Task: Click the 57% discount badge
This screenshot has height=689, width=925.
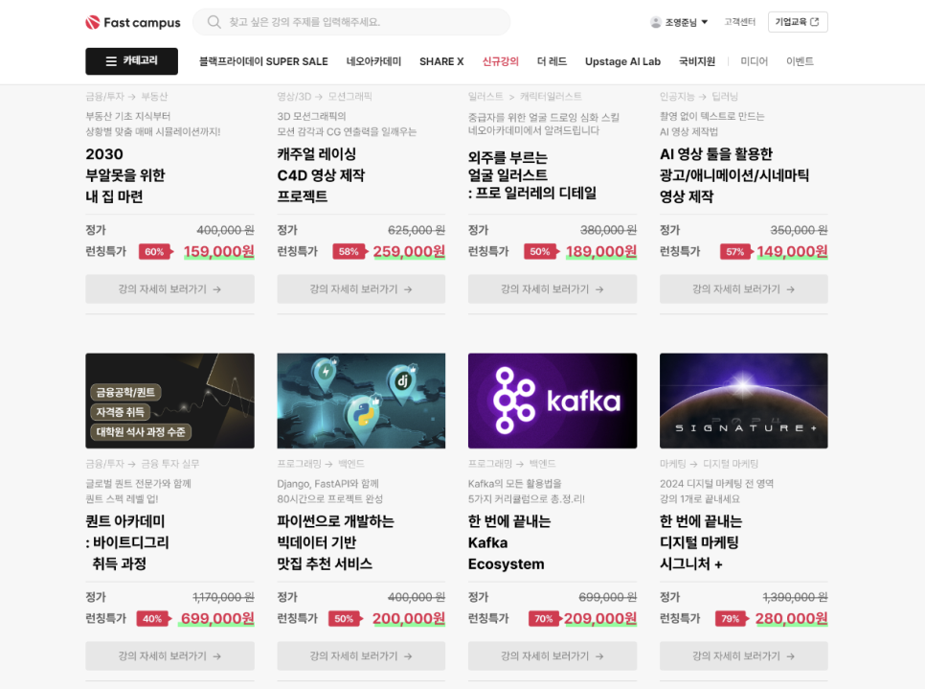Action: tap(736, 251)
